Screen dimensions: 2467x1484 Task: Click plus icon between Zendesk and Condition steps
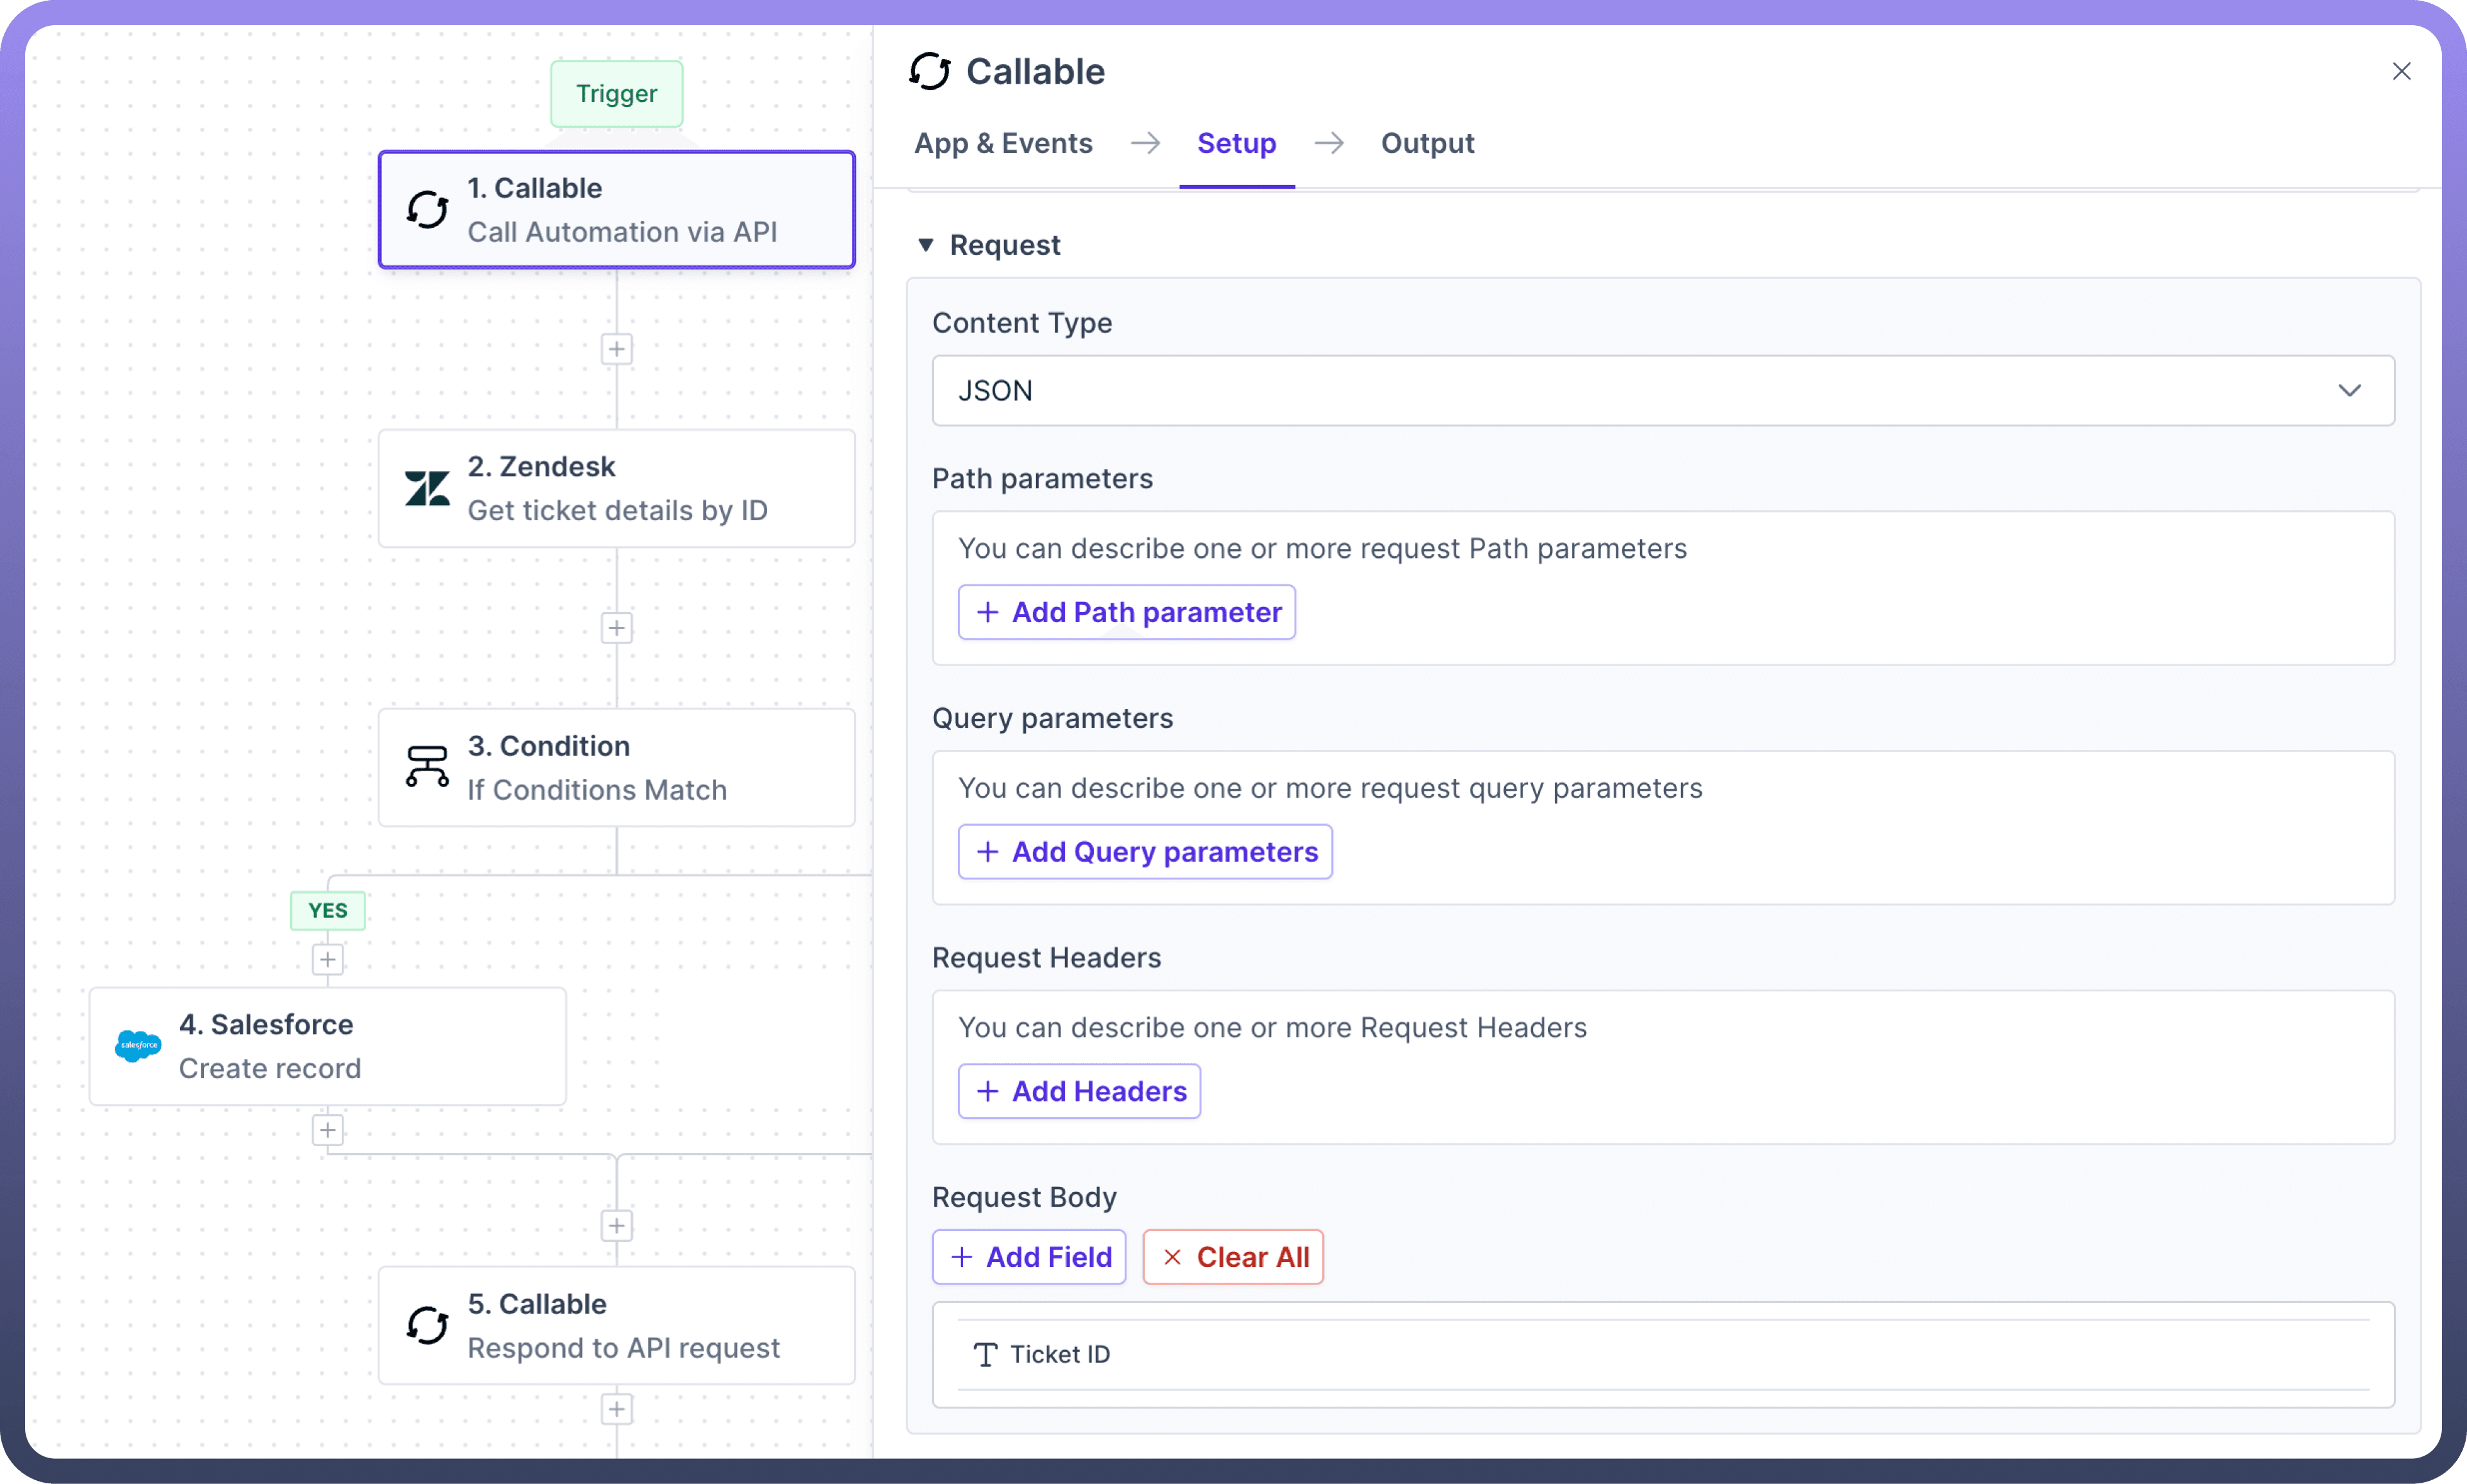[x=616, y=628]
